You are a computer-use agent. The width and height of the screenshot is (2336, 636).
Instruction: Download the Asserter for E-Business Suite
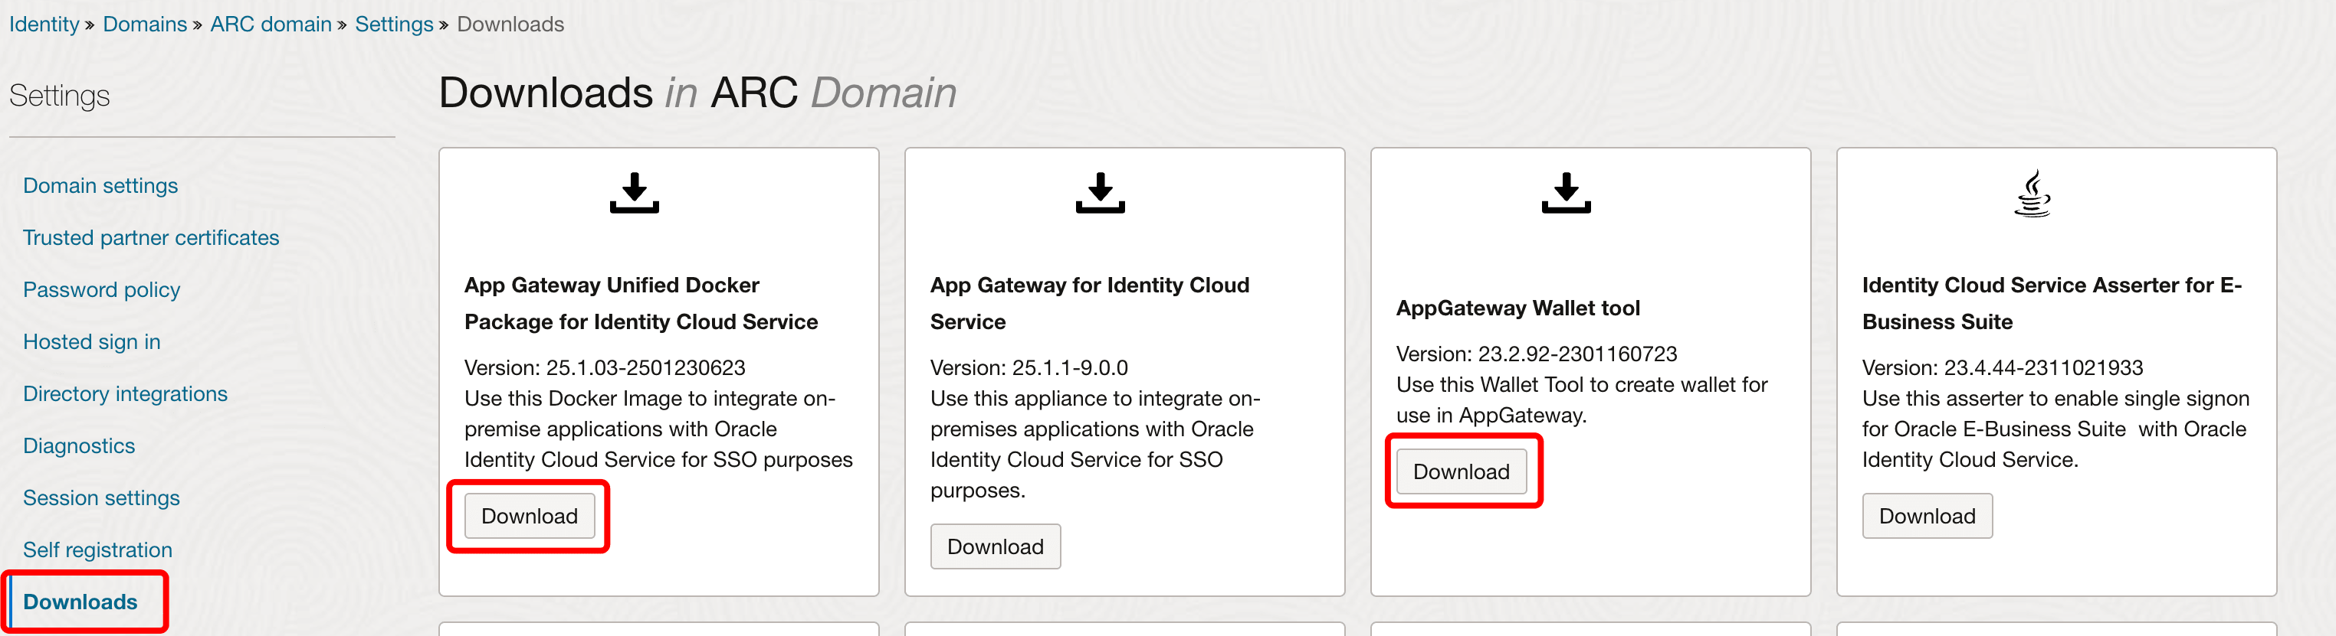pyautogui.click(x=1927, y=516)
